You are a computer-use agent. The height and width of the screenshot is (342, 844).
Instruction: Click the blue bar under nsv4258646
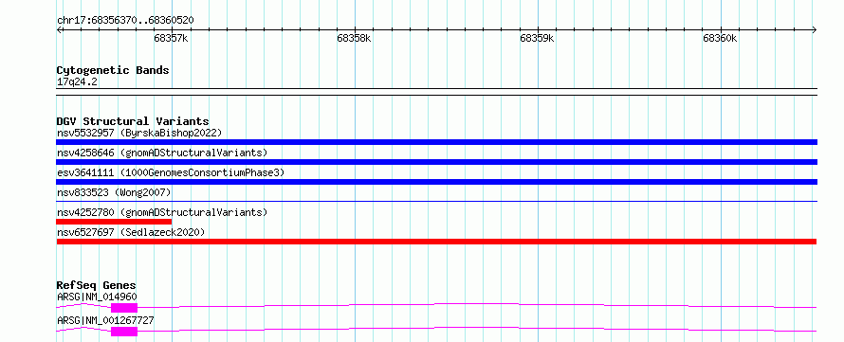click(436, 162)
